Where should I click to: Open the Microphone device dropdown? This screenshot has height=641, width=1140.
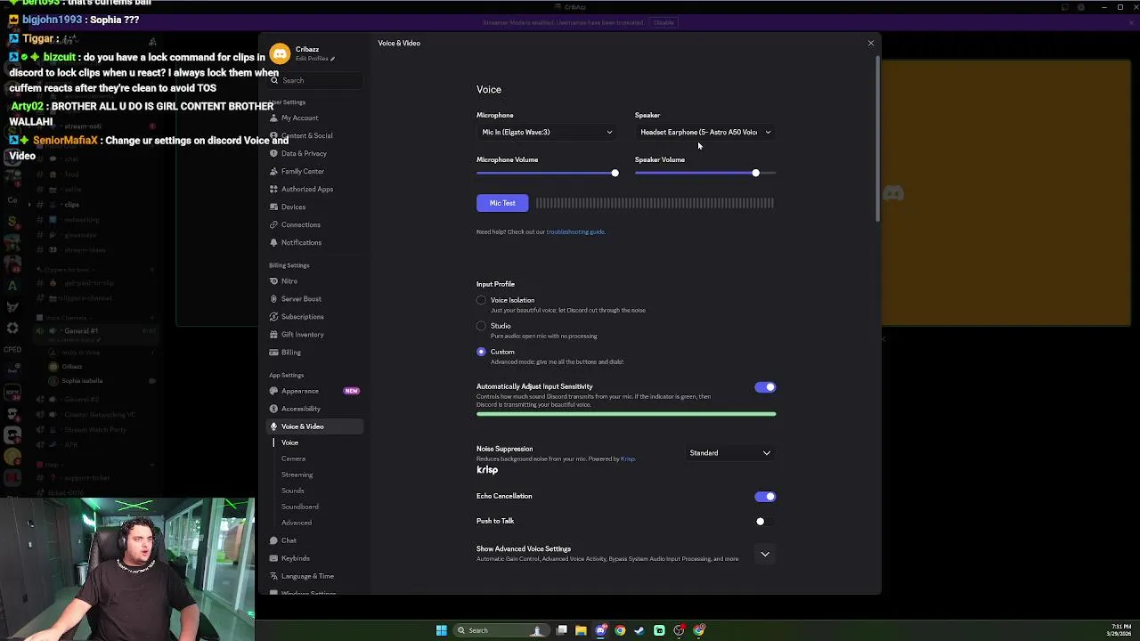547,132
